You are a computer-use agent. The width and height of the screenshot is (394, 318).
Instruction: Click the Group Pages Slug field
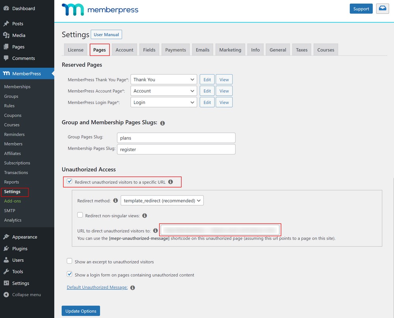pyautogui.click(x=176, y=138)
